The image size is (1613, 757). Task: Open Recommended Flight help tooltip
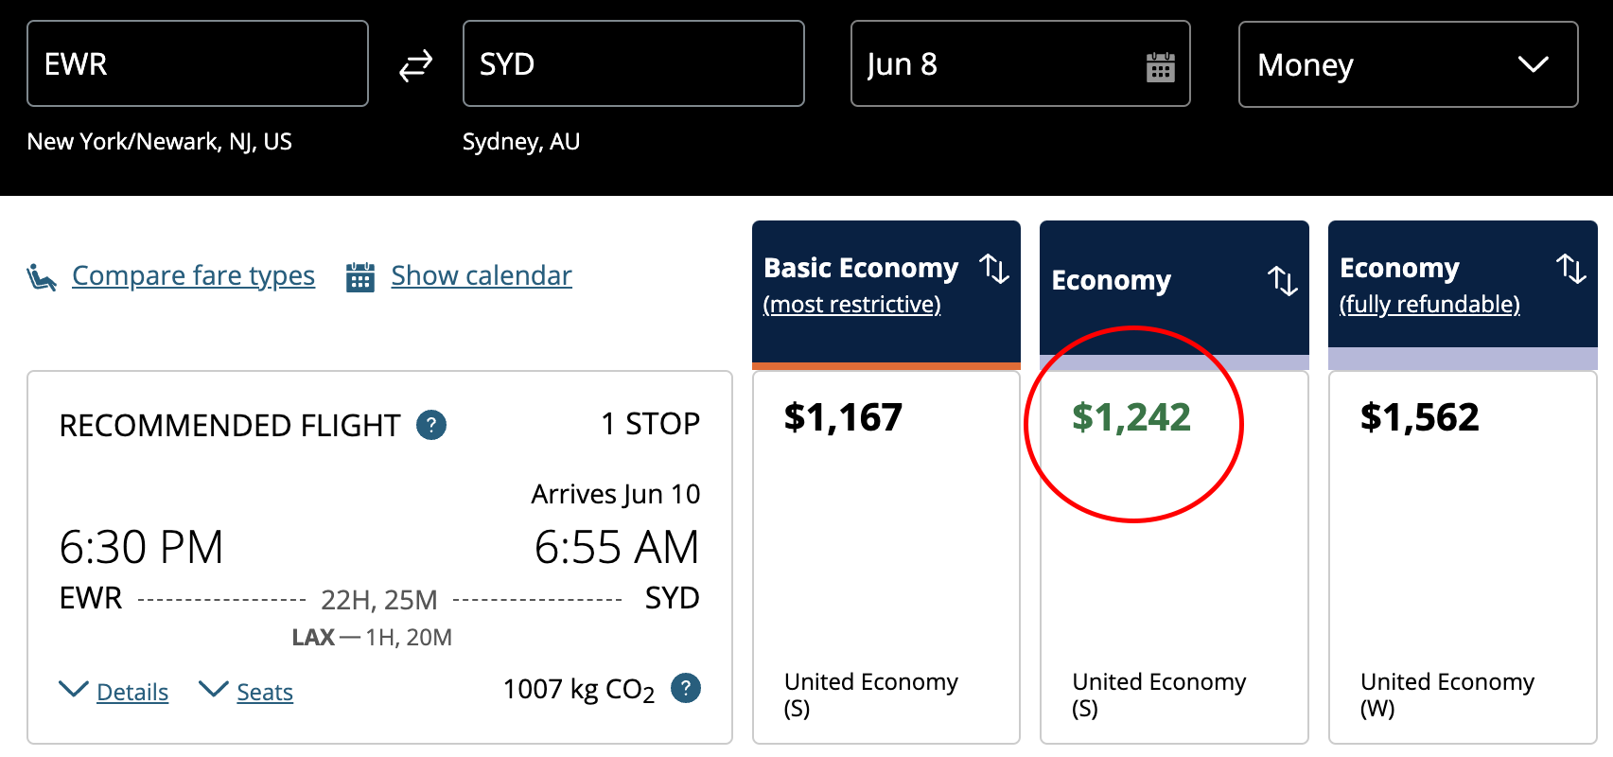point(431,425)
